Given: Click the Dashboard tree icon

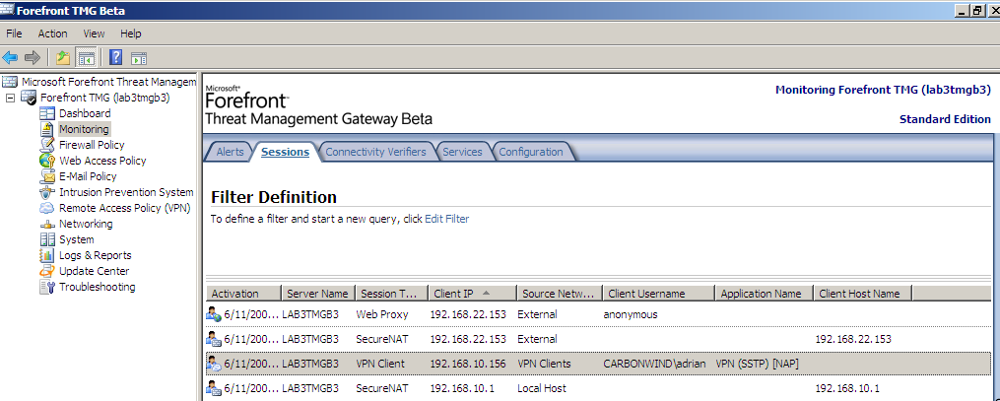Looking at the screenshot, I should pyautogui.click(x=48, y=113).
